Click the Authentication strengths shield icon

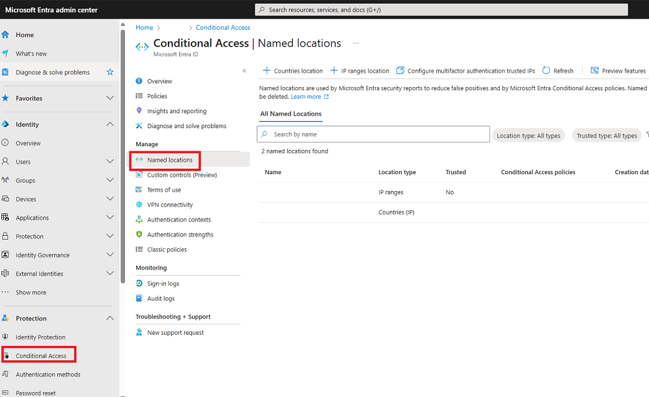(139, 234)
